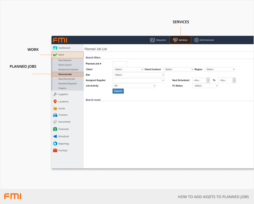The width and height of the screenshot is (254, 204).
Task: Open New Planned Job in sidebar
Action: (66, 79)
